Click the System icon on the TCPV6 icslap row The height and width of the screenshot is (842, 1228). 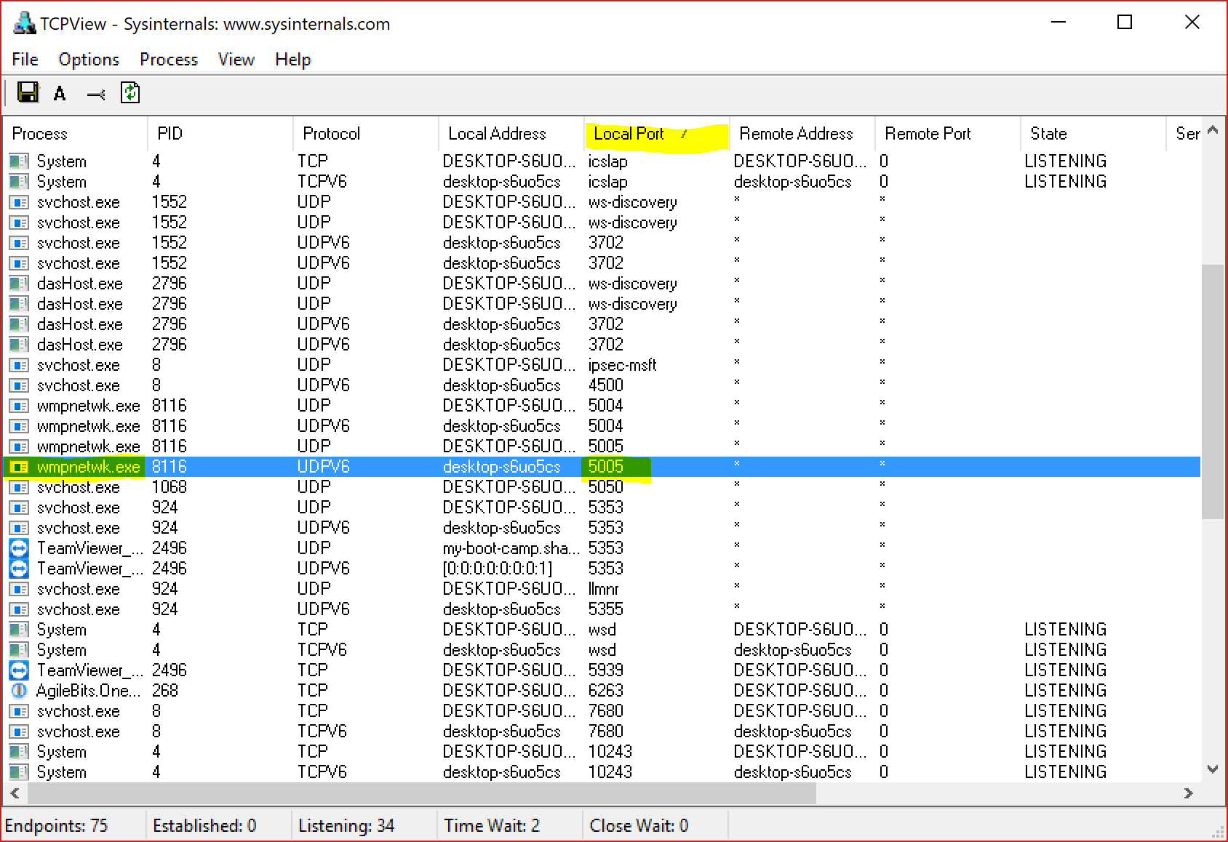pyautogui.click(x=19, y=182)
